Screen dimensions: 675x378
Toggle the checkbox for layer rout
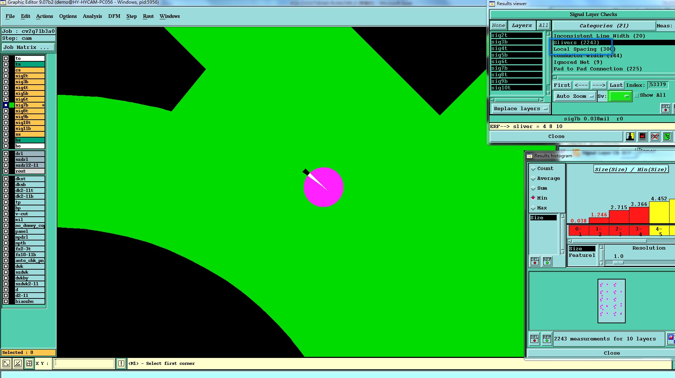6,171
